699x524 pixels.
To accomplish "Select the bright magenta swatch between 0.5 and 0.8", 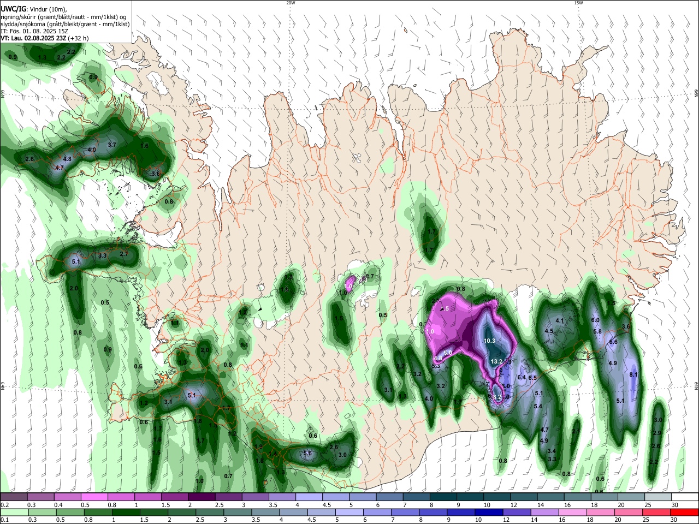I will point(94,497).
